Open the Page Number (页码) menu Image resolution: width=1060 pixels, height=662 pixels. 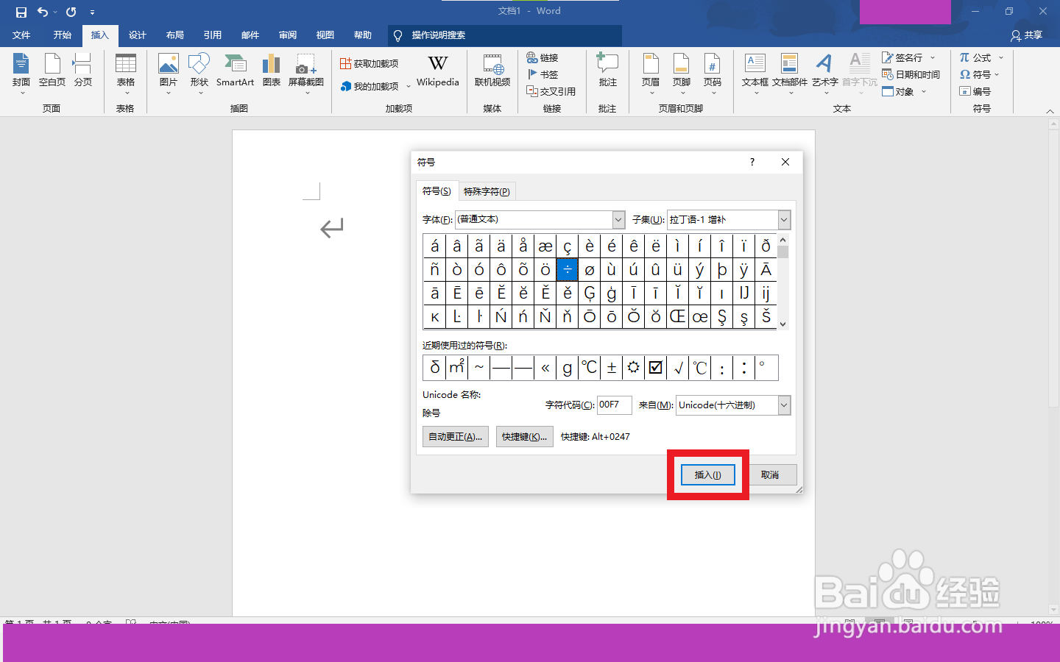(x=713, y=74)
